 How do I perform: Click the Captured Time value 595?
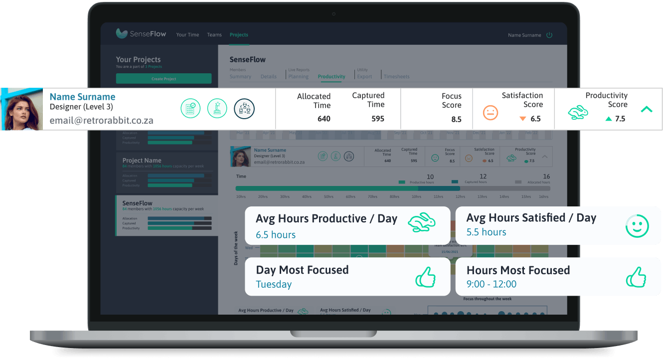point(378,119)
